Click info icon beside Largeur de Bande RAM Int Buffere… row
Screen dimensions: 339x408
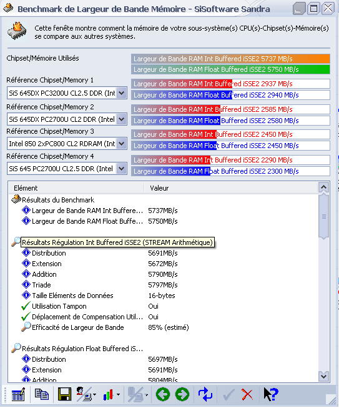26,210
